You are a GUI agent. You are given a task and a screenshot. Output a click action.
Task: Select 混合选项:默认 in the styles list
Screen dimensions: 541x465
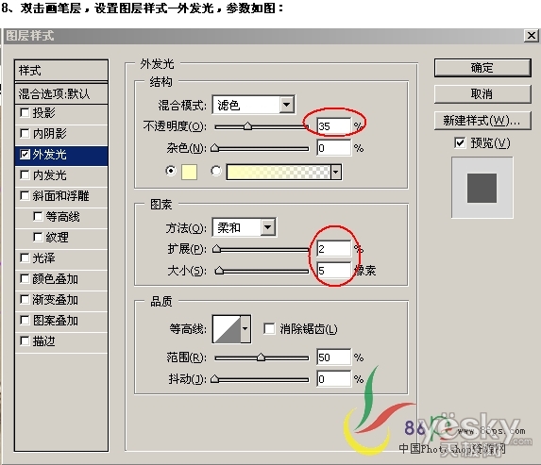coord(61,93)
